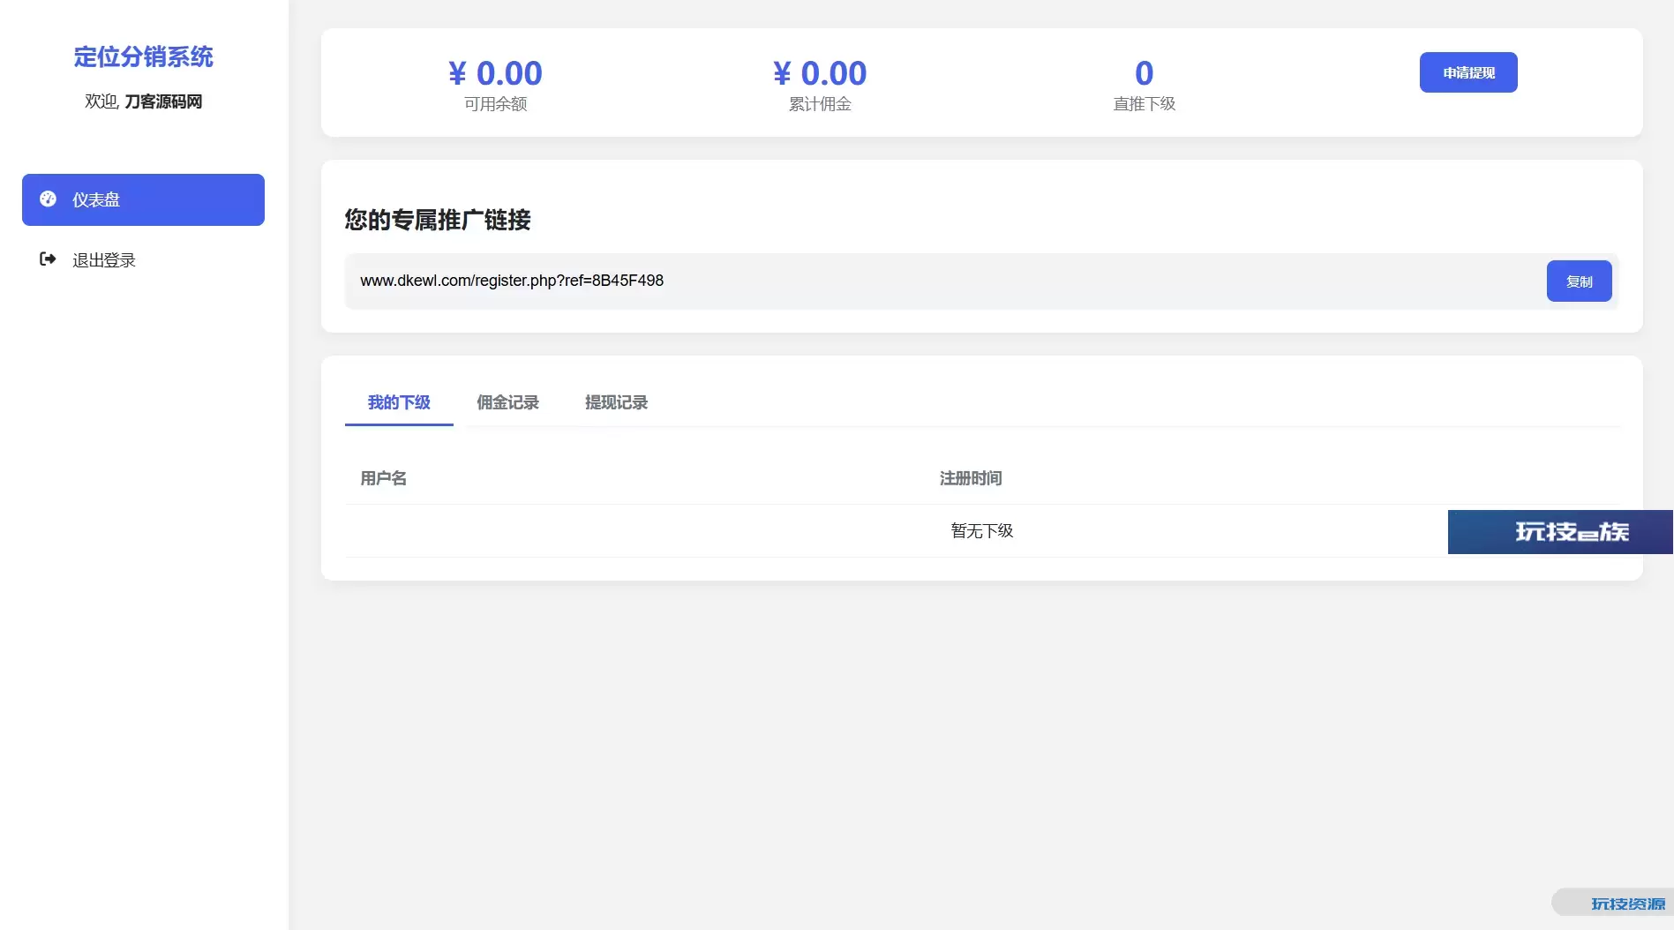Click the 用户名 column header
The image size is (1674, 930).
click(x=384, y=478)
